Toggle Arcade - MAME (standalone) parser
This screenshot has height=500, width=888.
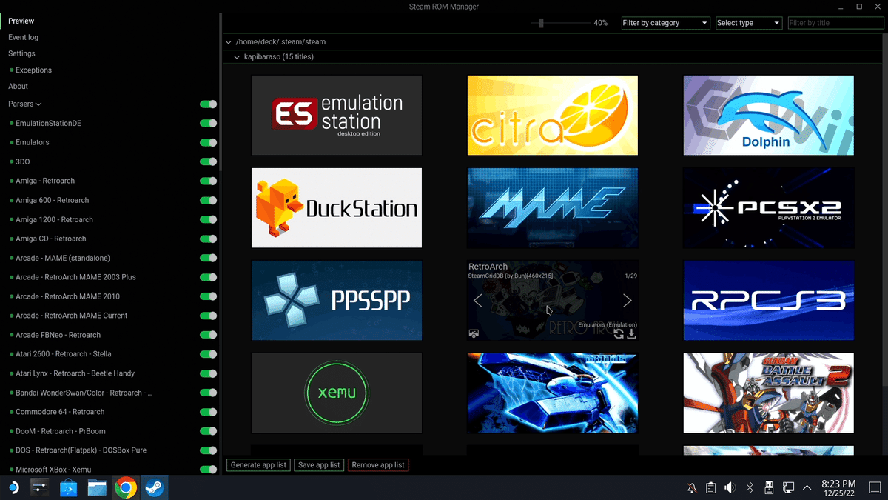pos(208,258)
